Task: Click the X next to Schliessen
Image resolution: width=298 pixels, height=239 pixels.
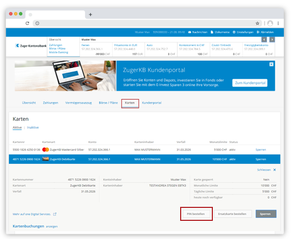Action: coord(275,170)
